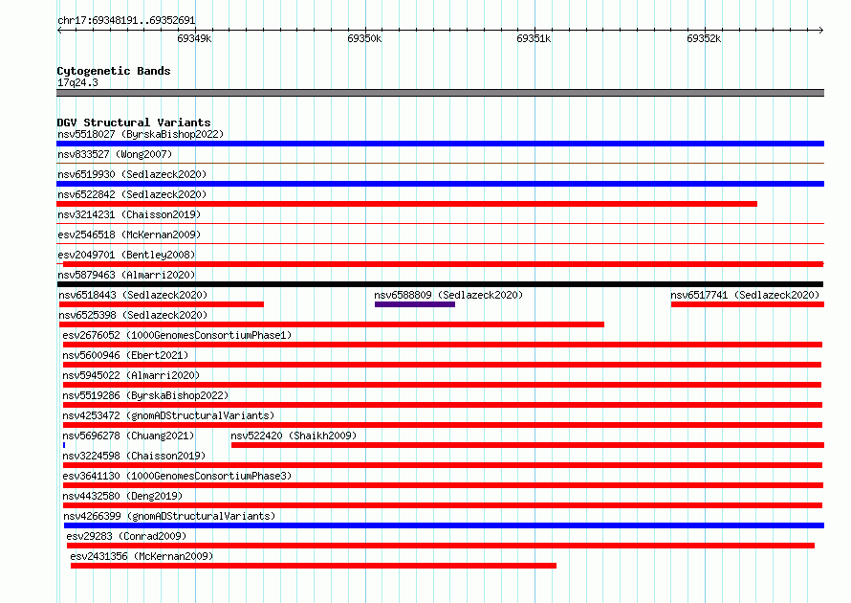Click the nsv5879463 (Almarri2020) label
The height and width of the screenshot is (603, 851).
coord(126,275)
